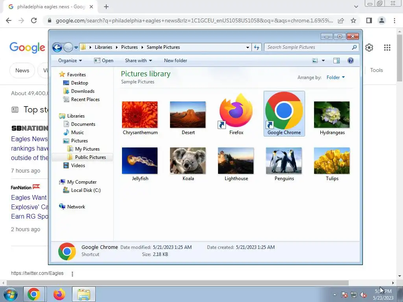403x302 pixels.
Task: Click the Open toolbar button
Action: (x=104, y=61)
